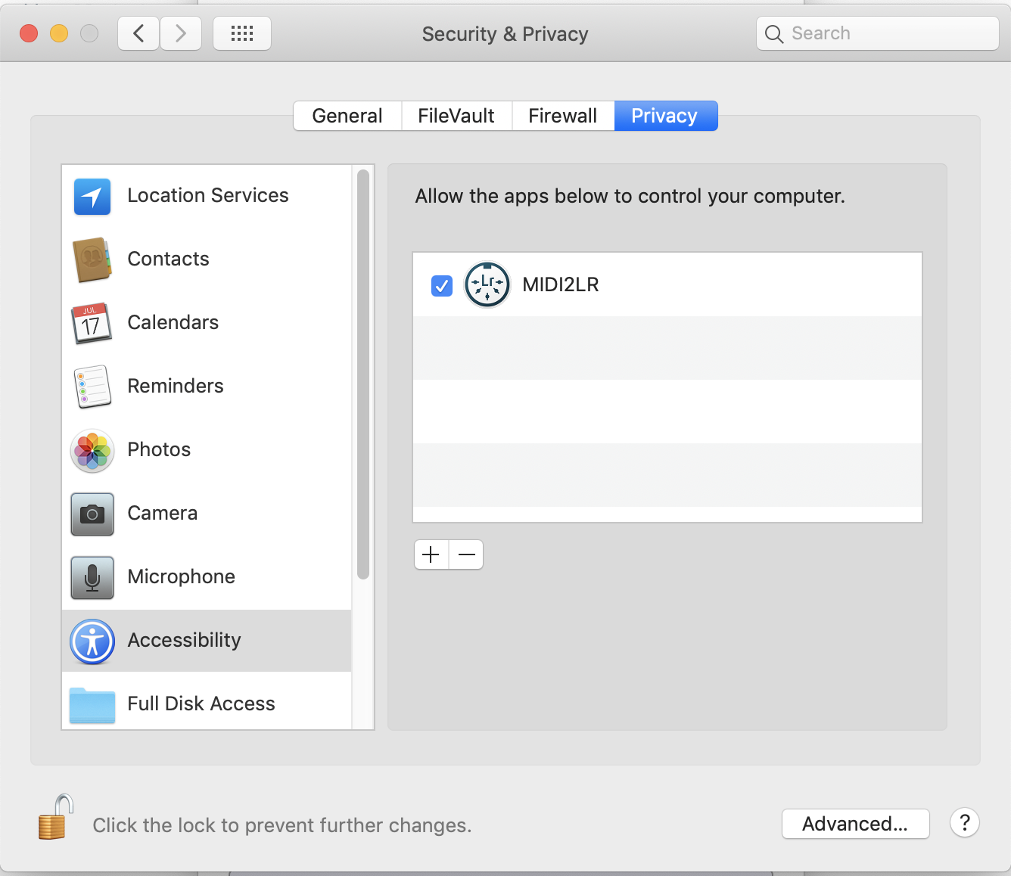Select the Contacts address book icon
The width and height of the screenshot is (1011, 876).
coord(92,259)
